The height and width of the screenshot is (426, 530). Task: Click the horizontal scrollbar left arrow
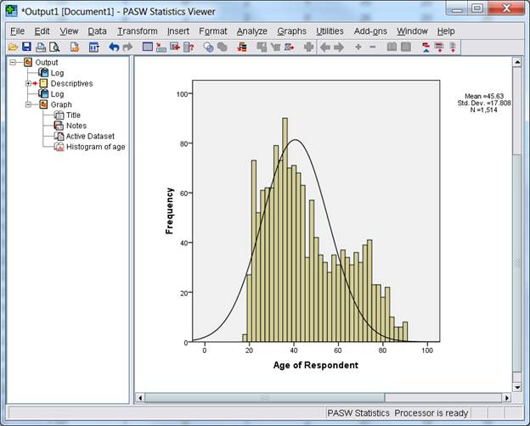click(140, 398)
